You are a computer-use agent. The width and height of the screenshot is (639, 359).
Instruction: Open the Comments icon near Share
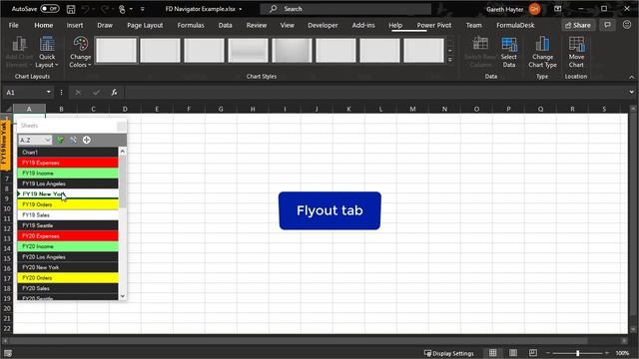607,25
